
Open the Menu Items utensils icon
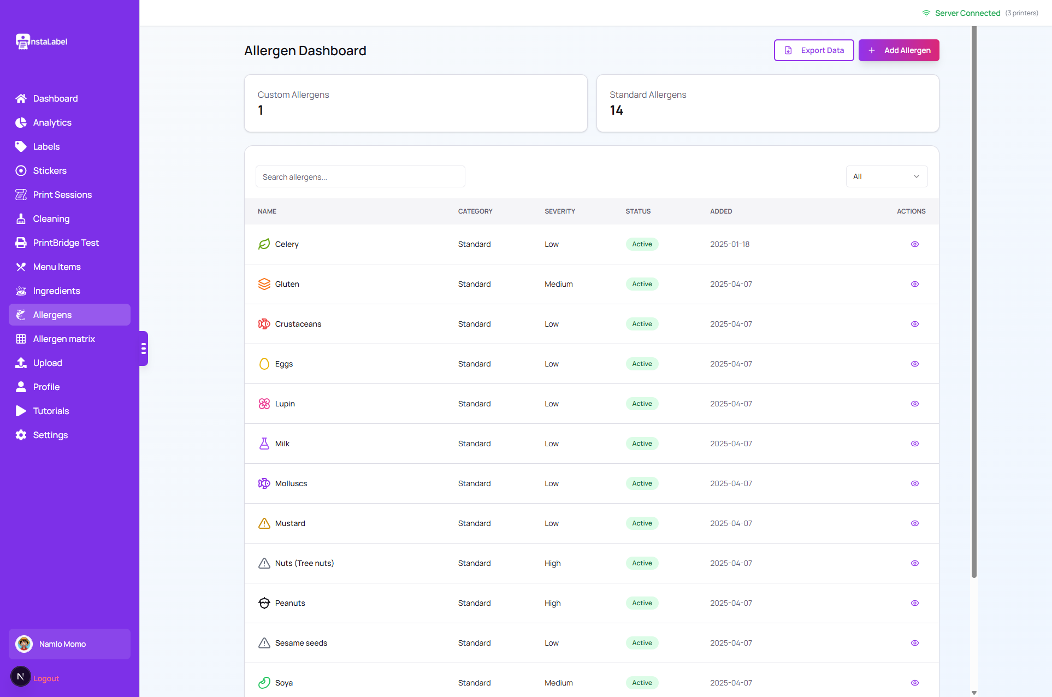[x=21, y=267]
